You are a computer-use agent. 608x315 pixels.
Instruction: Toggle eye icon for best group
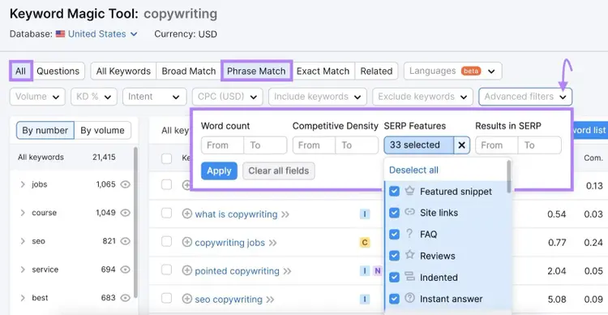pos(125,298)
